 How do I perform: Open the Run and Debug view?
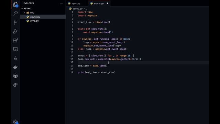[15, 31]
